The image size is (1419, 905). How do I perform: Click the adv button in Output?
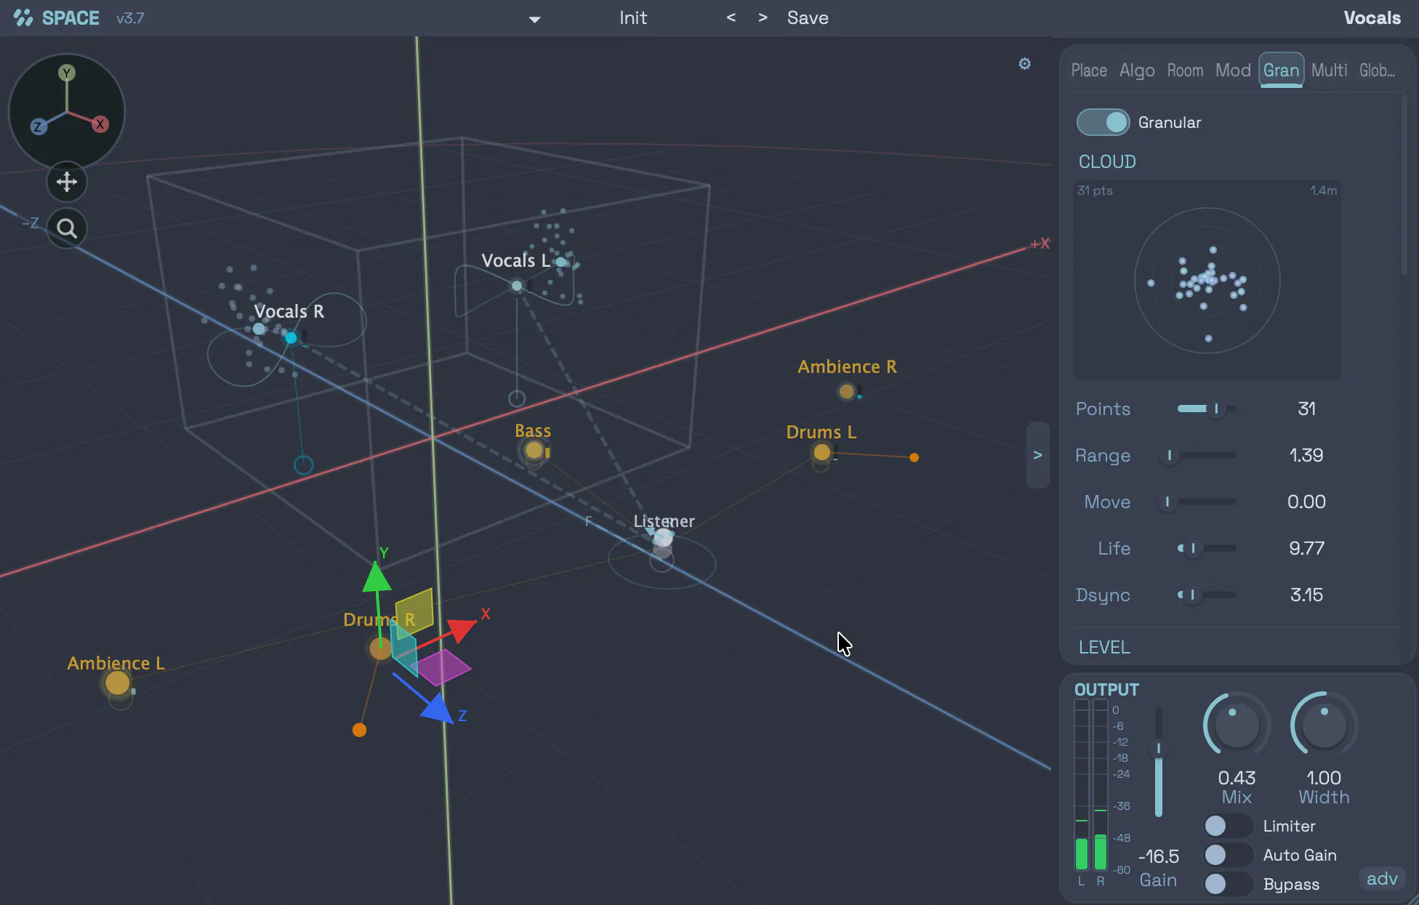pos(1382,879)
